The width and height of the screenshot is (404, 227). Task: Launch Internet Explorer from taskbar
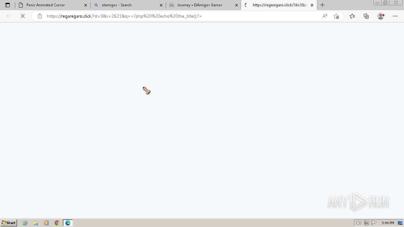(x=25, y=223)
